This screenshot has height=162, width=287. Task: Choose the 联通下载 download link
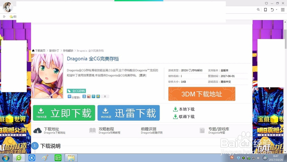[x=184, y=117]
